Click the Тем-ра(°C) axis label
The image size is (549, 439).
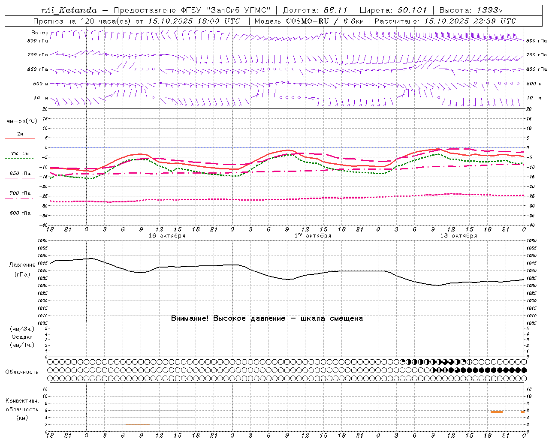click(x=20, y=121)
